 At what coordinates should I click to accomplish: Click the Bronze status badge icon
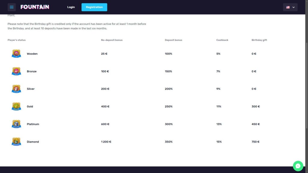16,71
